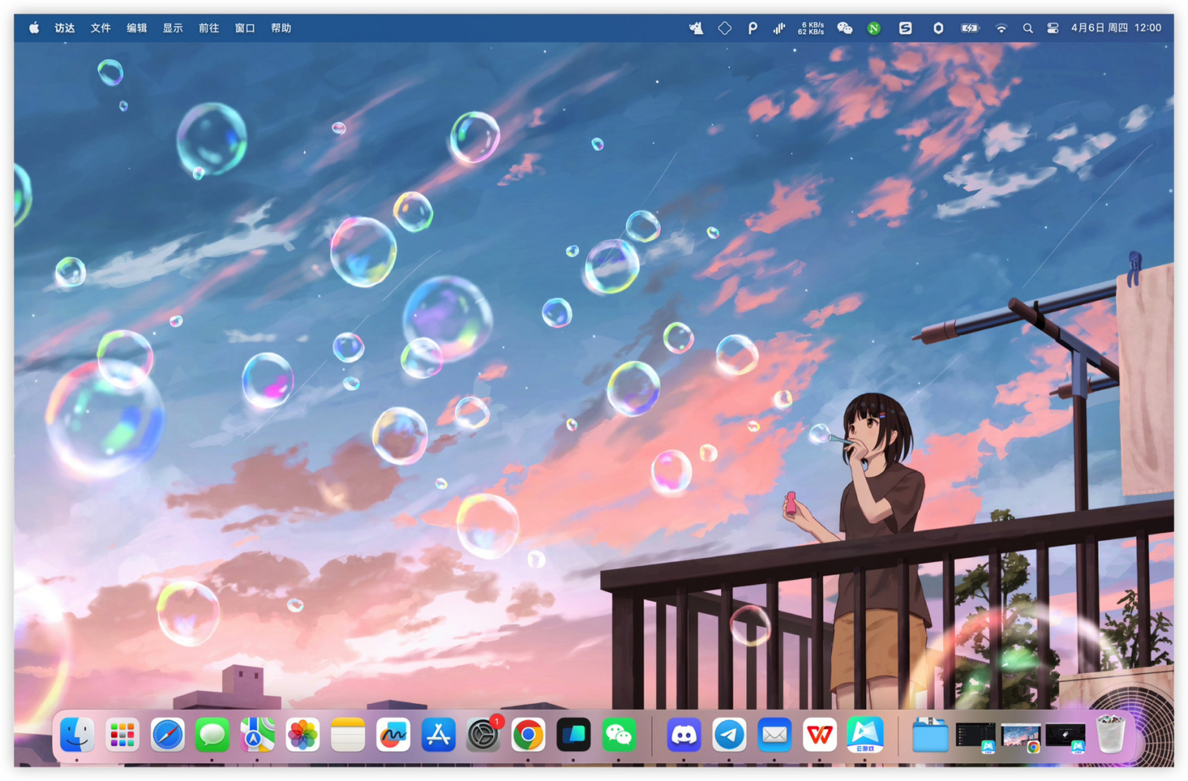Open the Trash in the Dock

1111,735
